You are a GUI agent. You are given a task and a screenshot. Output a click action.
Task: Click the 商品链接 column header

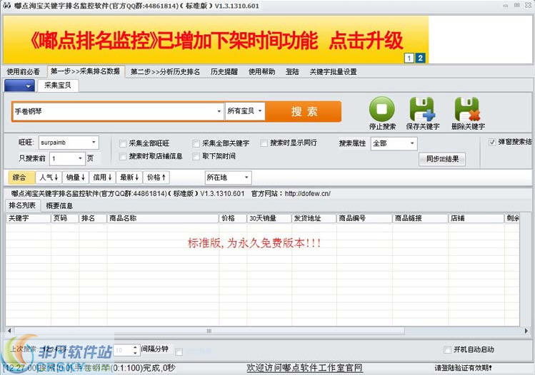420,218
